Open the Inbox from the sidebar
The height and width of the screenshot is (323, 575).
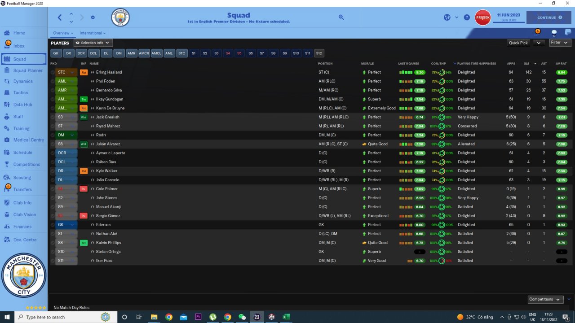[x=19, y=46]
